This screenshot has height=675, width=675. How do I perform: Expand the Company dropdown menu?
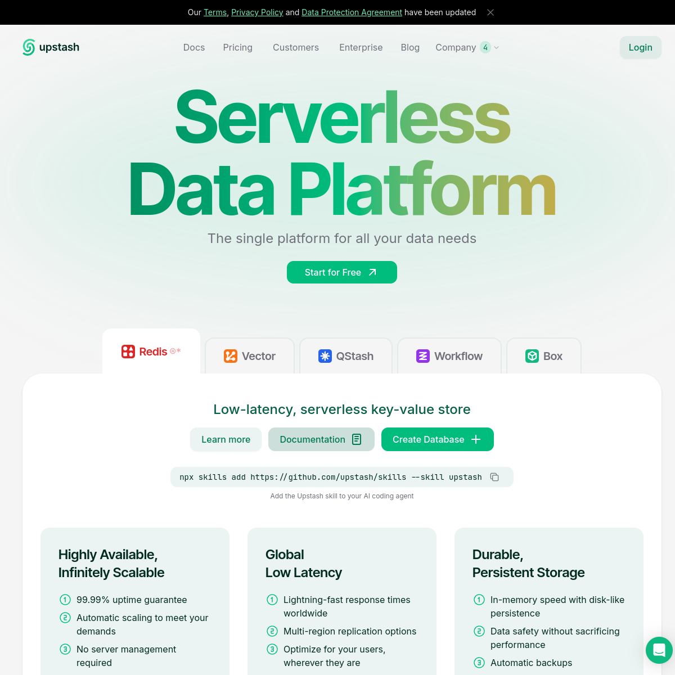pyautogui.click(x=467, y=47)
